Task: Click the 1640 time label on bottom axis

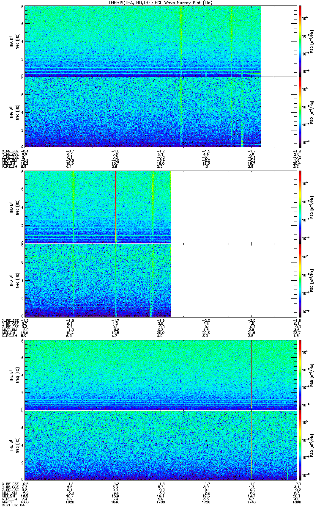Action: [x=115, y=502]
